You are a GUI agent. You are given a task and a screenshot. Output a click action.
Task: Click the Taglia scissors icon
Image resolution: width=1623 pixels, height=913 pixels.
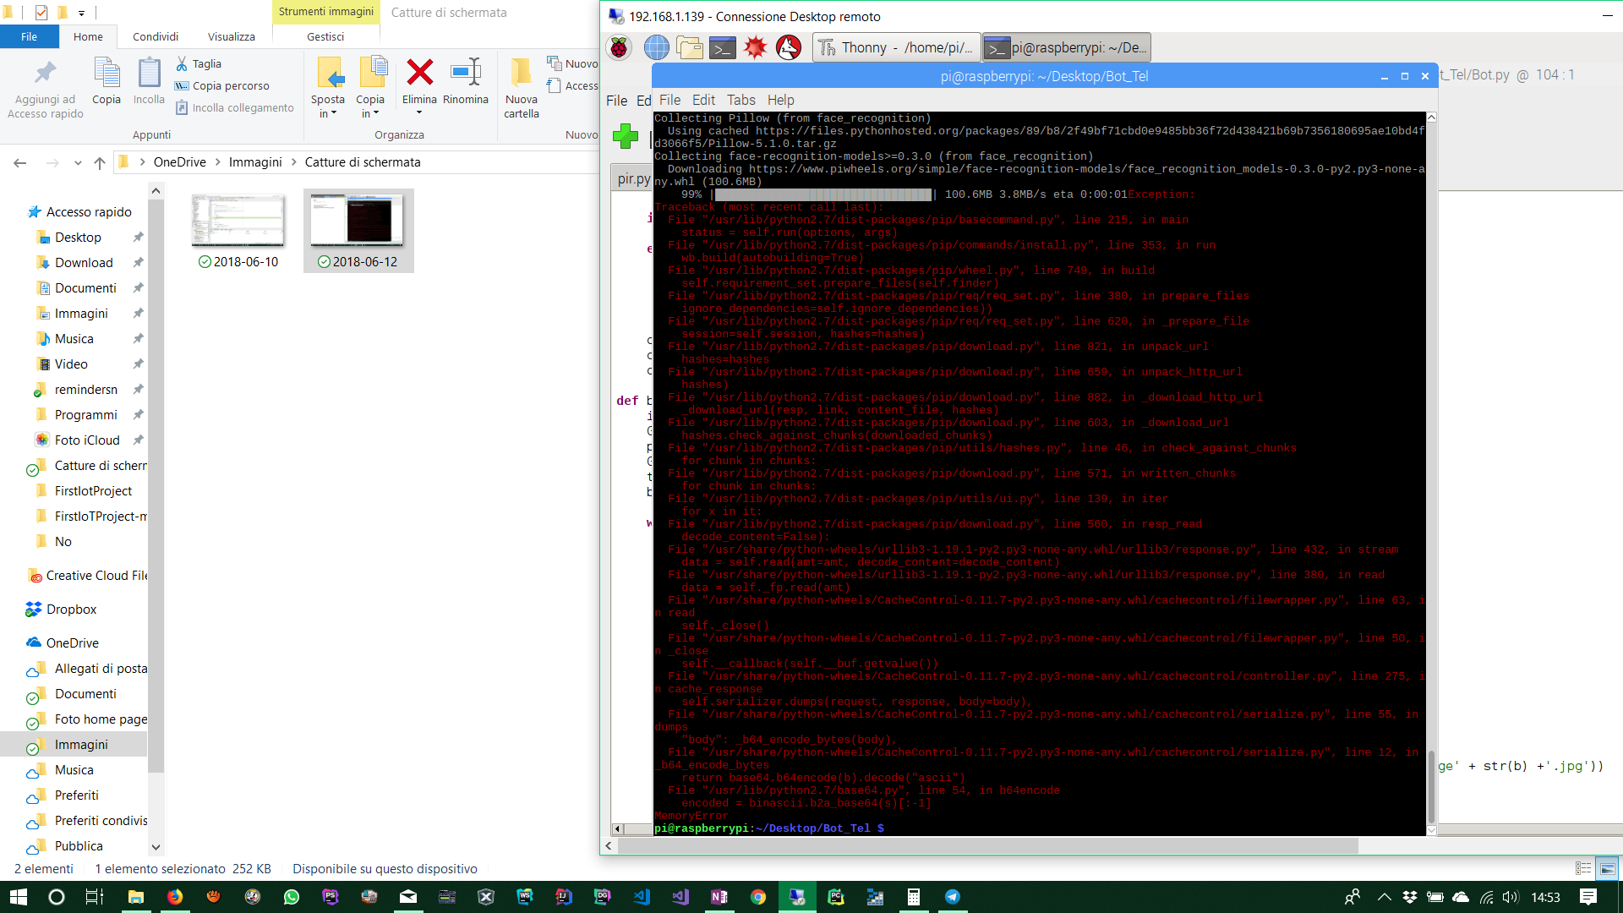[182, 63]
